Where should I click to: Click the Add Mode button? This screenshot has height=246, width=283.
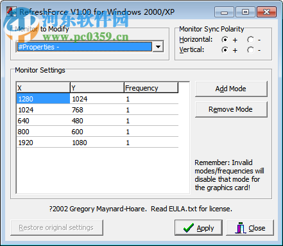click(x=231, y=89)
